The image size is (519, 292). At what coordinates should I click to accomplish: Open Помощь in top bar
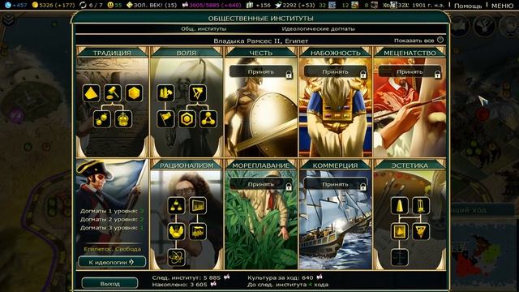tap(468, 6)
